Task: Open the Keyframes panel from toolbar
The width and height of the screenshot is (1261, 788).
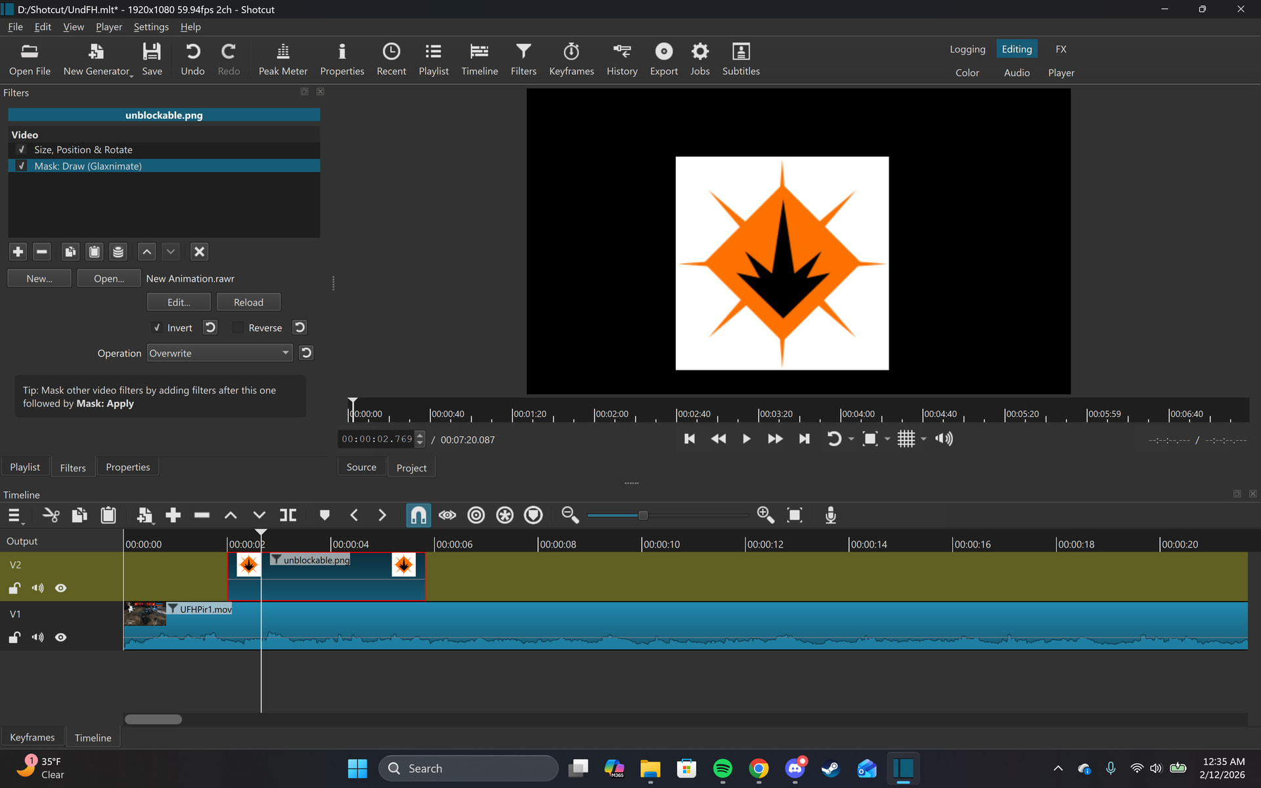Action: 571,58
